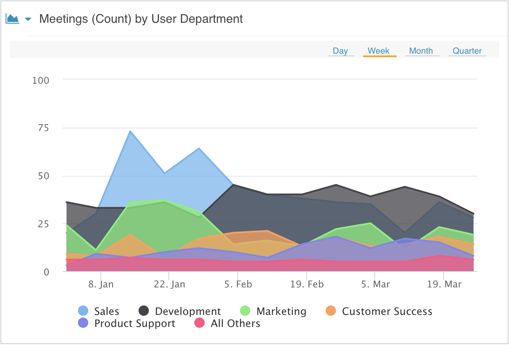Switch to the Day view tab
The width and height of the screenshot is (509, 345).
340,51
